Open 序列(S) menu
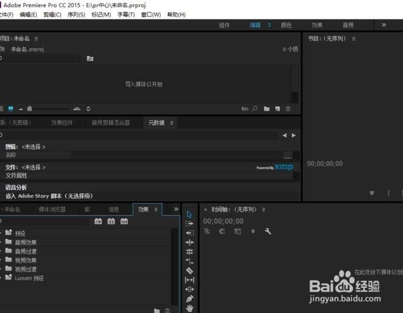This screenshot has height=313, width=403. (x=77, y=15)
